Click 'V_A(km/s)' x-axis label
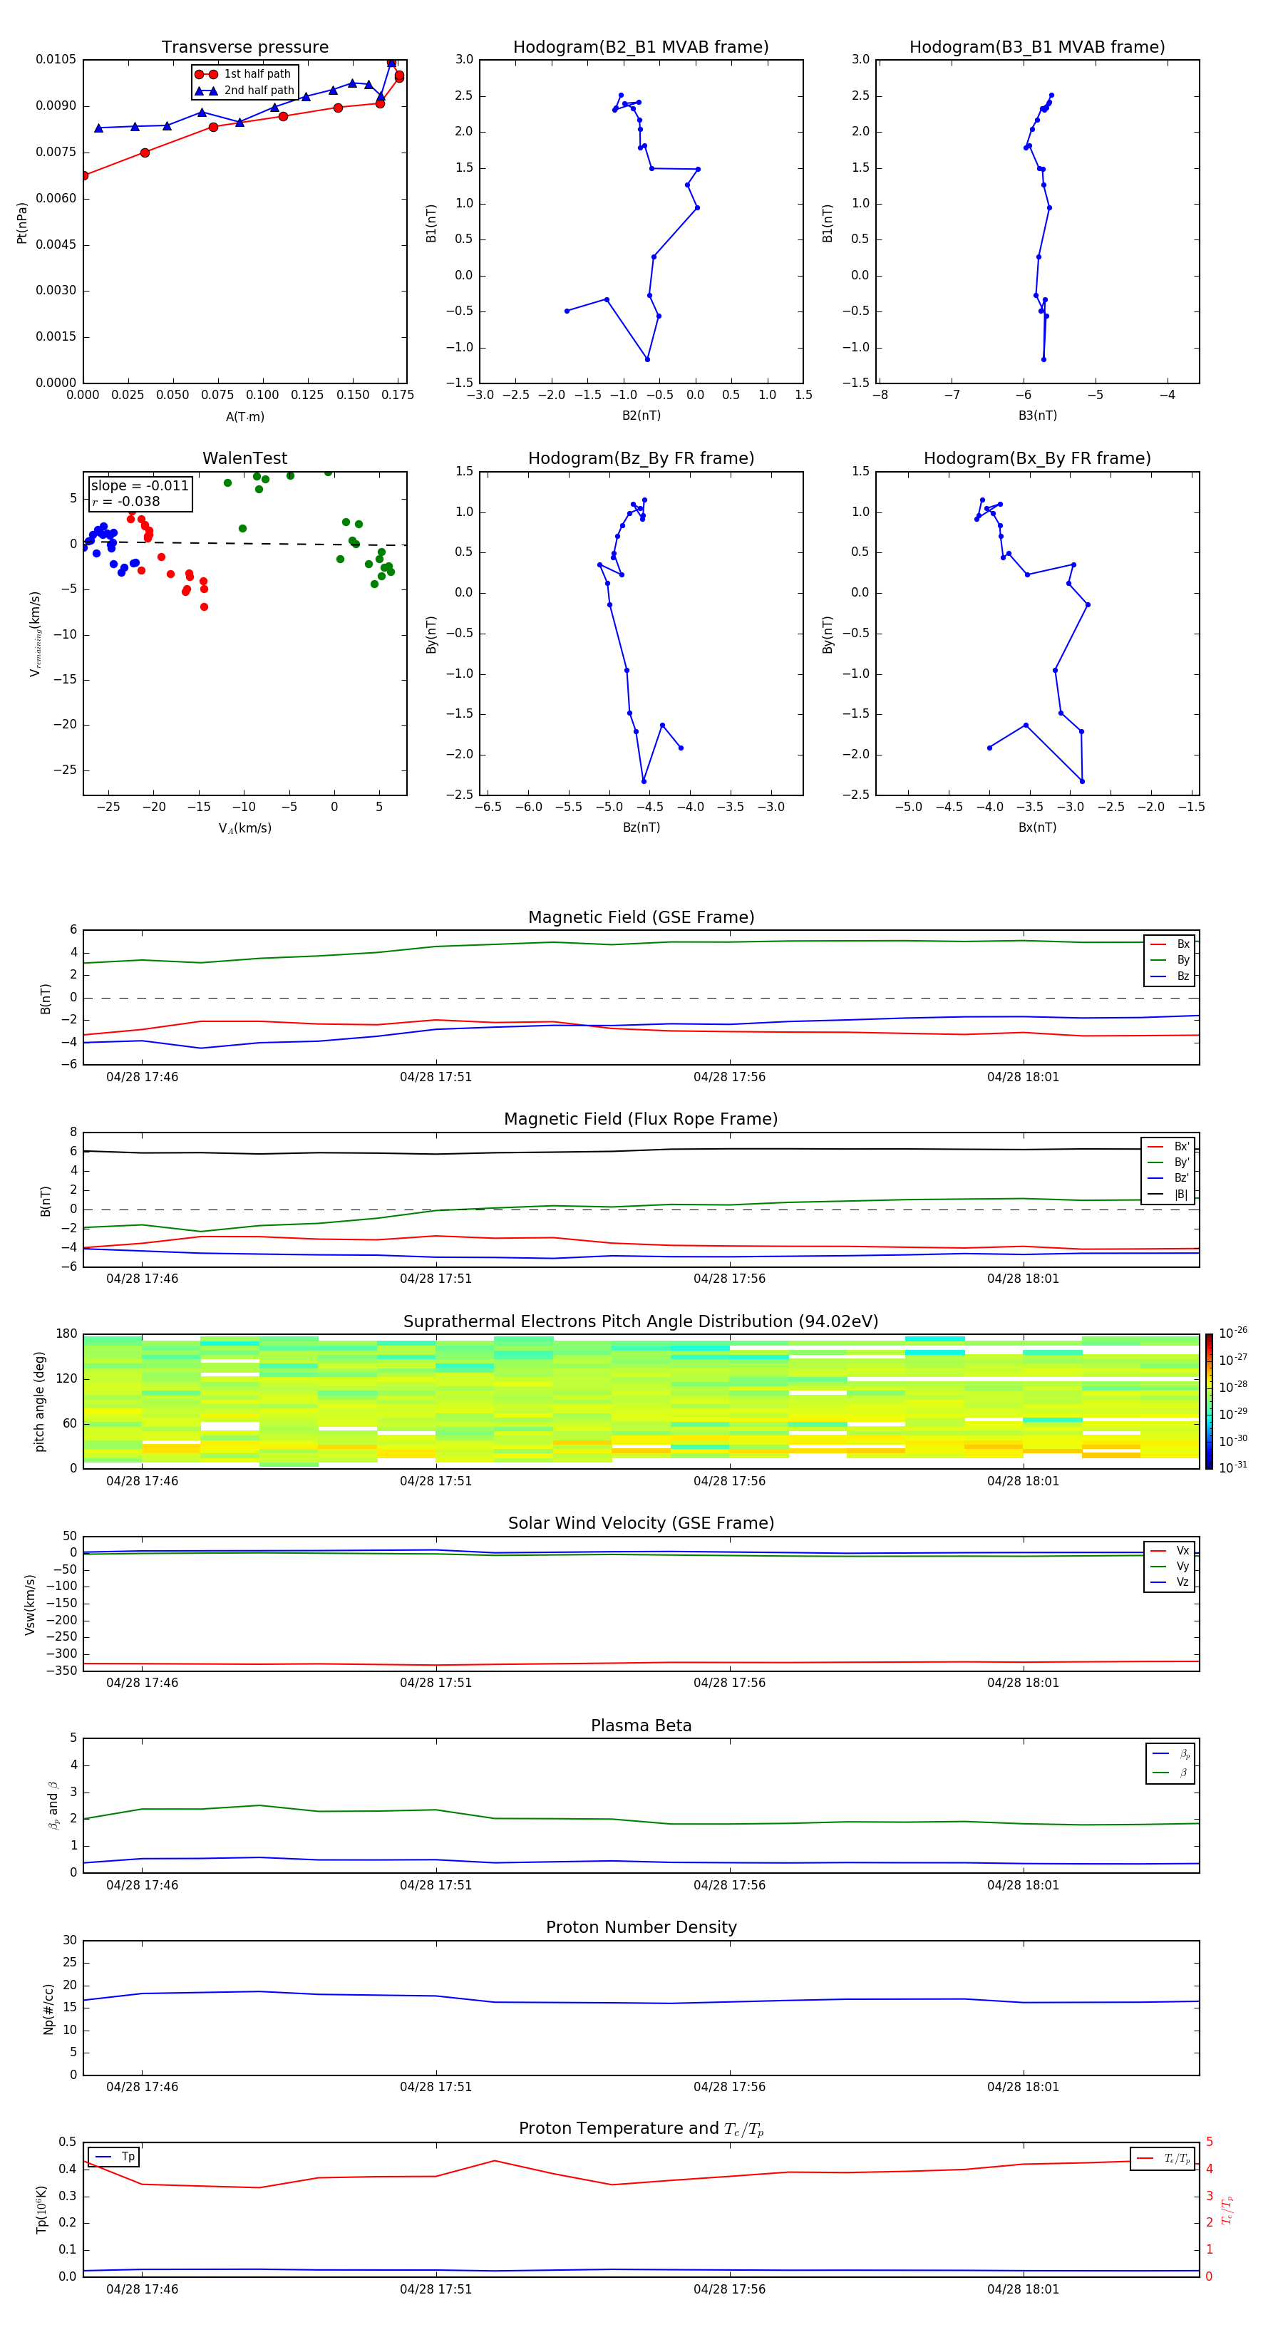This screenshot has height=2352, width=1283. click(244, 828)
